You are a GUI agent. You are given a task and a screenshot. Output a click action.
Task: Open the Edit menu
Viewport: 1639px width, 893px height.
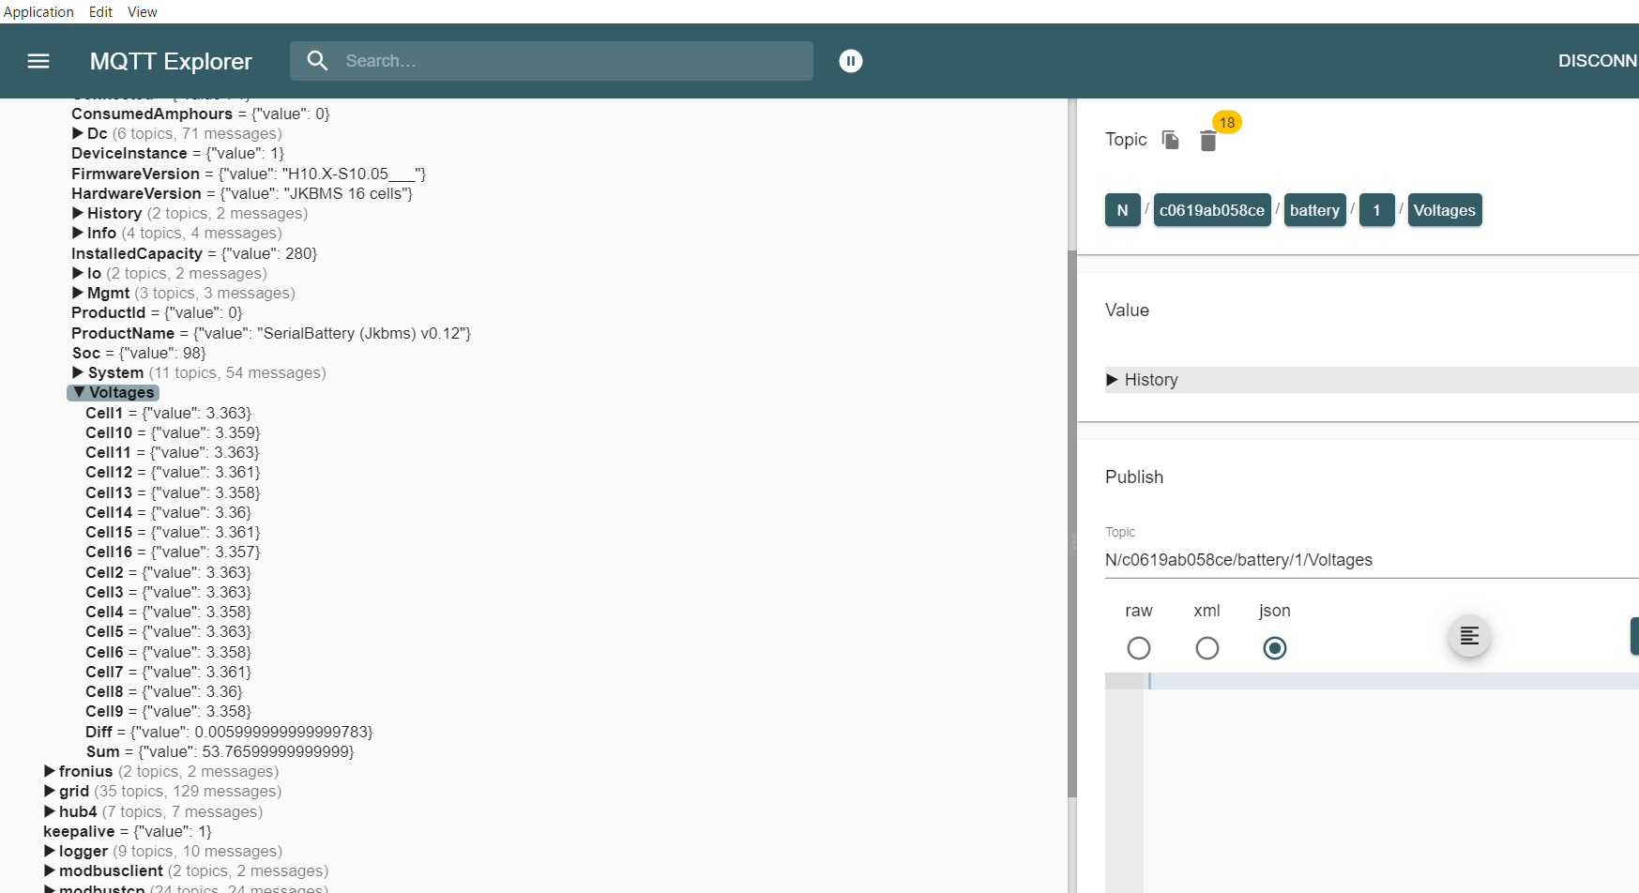[x=100, y=11]
